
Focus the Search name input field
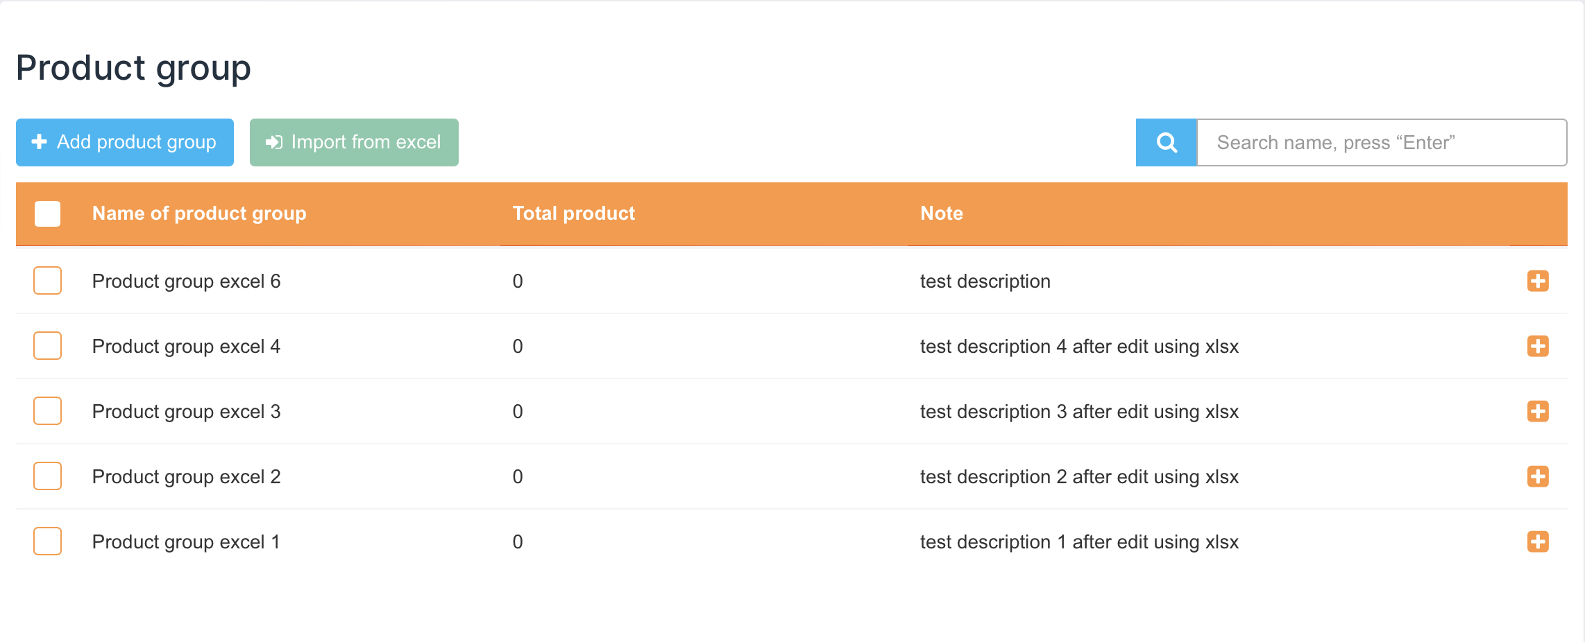click(1381, 143)
